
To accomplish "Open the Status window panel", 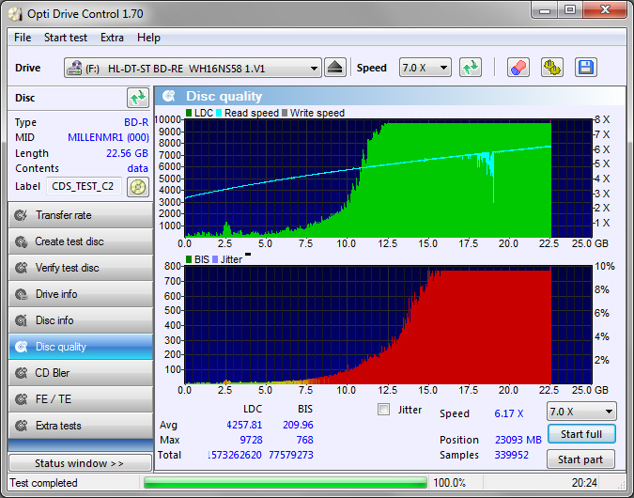I will 80,463.
